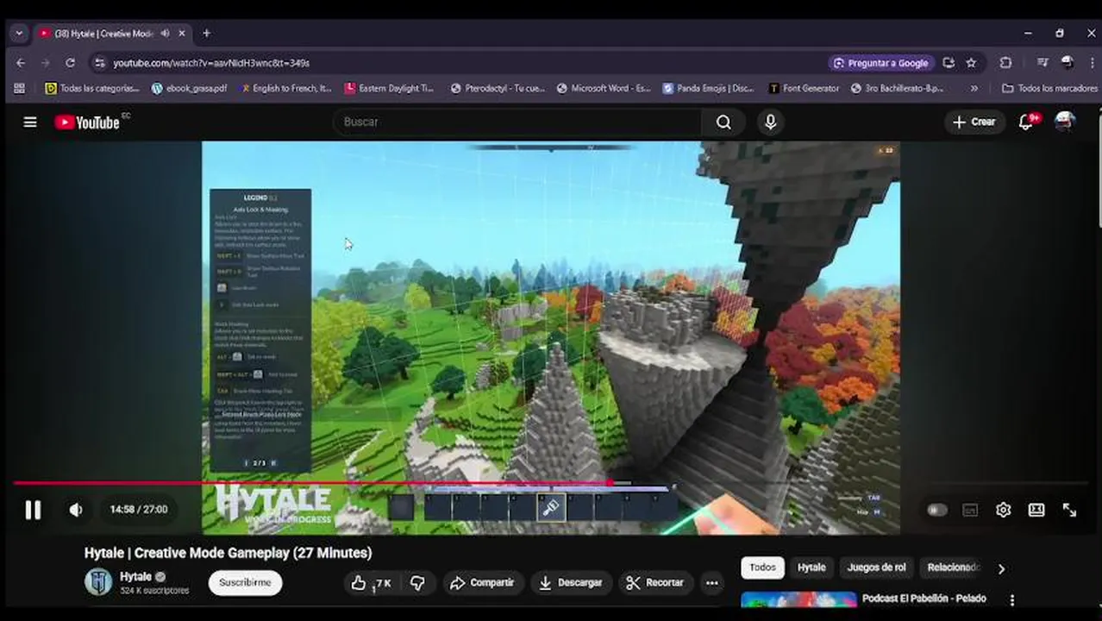Open the Microsoft Word bookmark
Viewport: 1102px width, 621px height.
click(x=604, y=88)
